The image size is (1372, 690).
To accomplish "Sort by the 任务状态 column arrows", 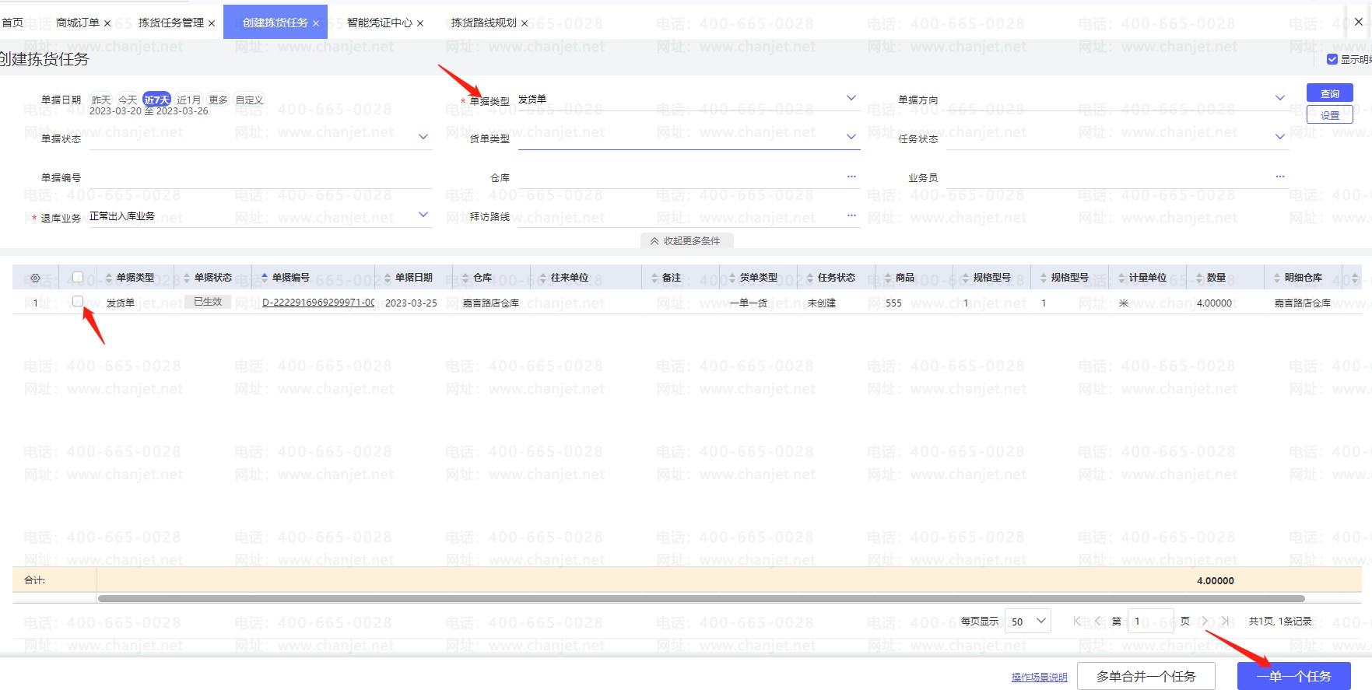I will [x=810, y=278].
